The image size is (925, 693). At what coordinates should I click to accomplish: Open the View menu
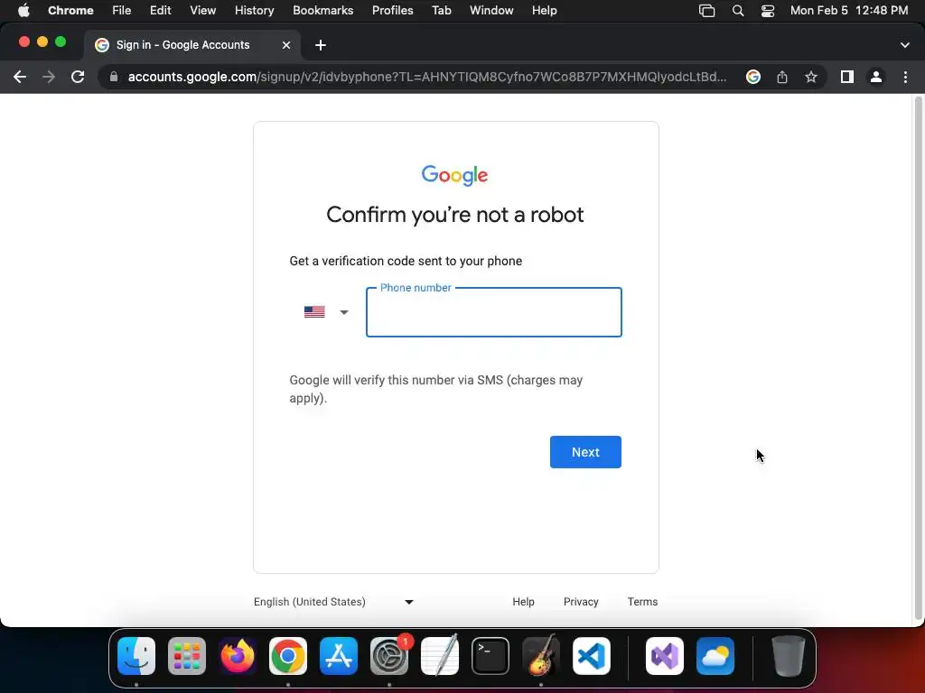pos(202,10)
